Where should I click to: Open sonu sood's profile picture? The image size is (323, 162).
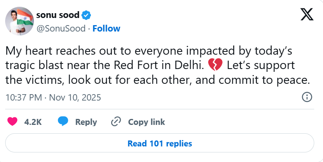(19, 21)
